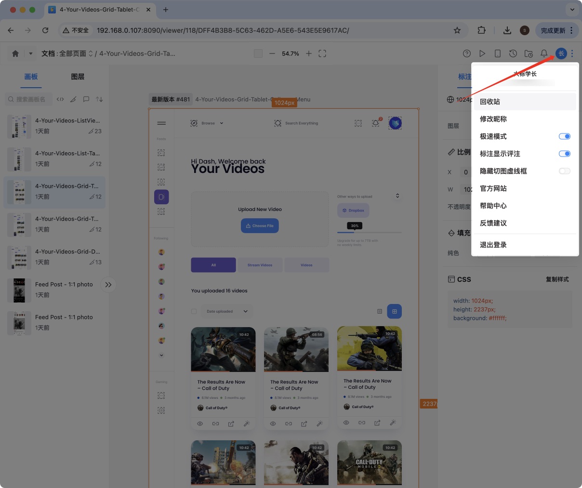
Task: Click the home icon in the toolbar
Action: click(15, 53)
